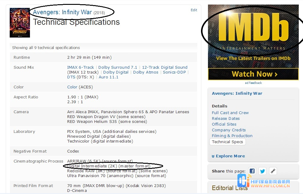Image resolution: width=303 pixels, height=194 pixels.
Task: Go to Full Cast and Crew
Action: (230, 113)
